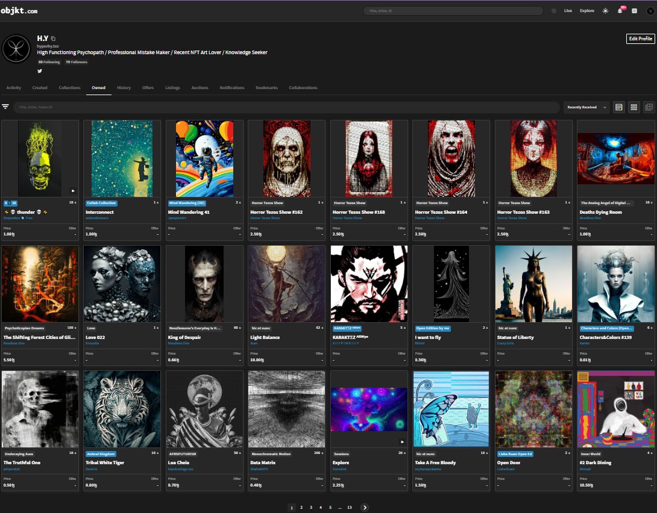Screen dimensions: 657x513
Task: Switch to grouped collection view icon
Action: pos(649,107)
